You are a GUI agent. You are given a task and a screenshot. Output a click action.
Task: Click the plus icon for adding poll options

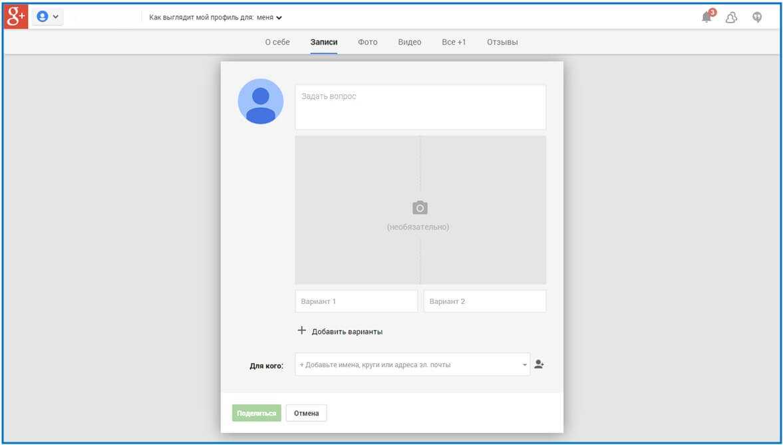pyautogui.click(x=301, y=331)
